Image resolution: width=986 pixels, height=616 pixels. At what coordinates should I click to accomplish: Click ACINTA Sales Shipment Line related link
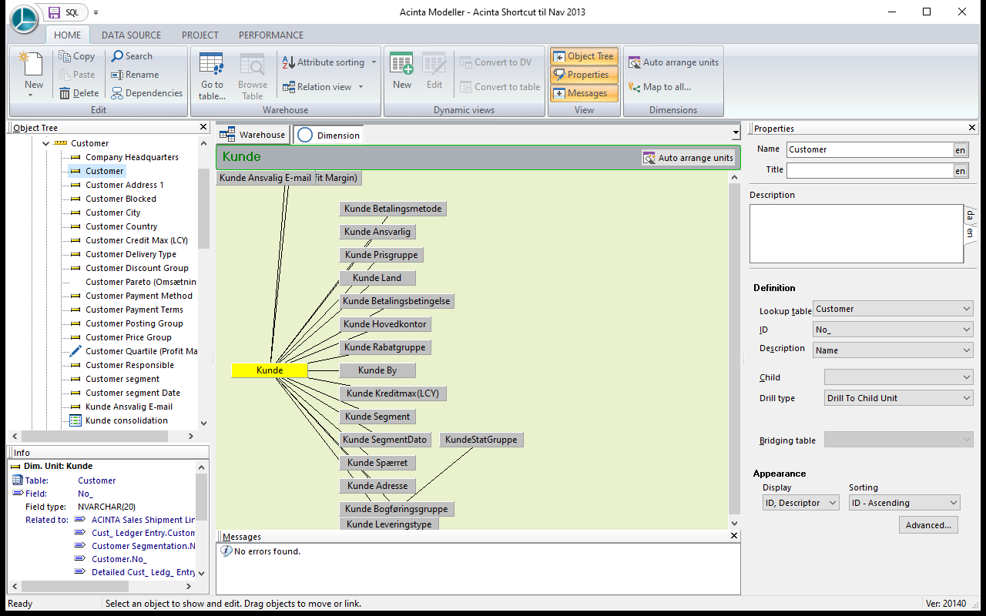(143, 520)
